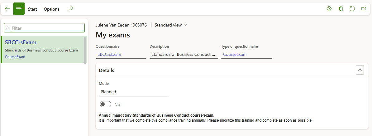Collapse the Details section chevron

(360, 70)
